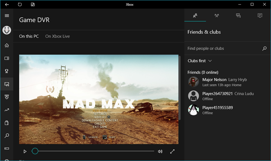Click Player264730921's default avatar
The height and width of the screenshot is (161, 271).
[193, 96]
